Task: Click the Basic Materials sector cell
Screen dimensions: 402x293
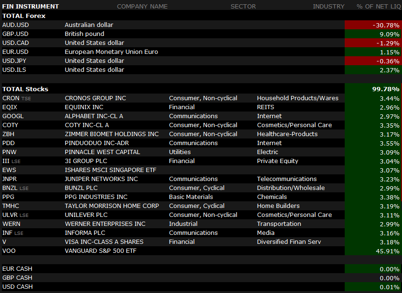Action: point(191,197)
